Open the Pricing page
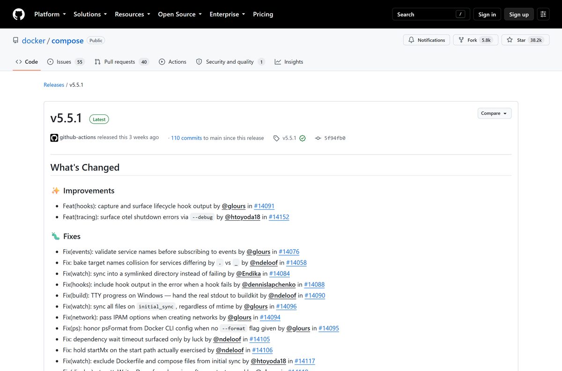This screenshot has width=562, height=371. (263, 15)
